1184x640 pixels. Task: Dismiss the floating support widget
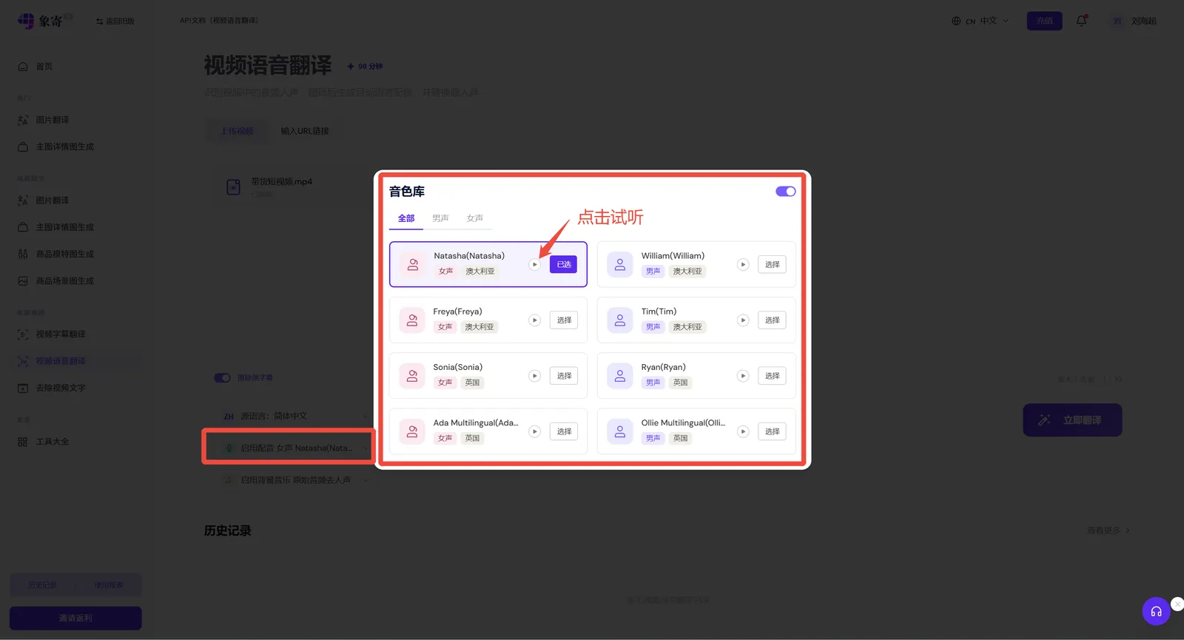(x=1177, y=604)
